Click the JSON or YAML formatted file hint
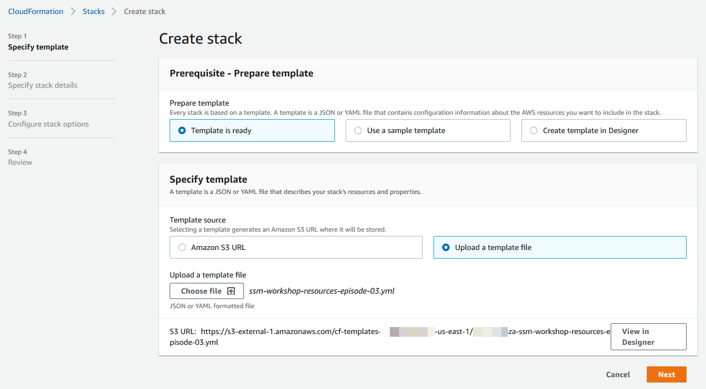This screenshot has height=389, width=706. [x=212, y=306]
